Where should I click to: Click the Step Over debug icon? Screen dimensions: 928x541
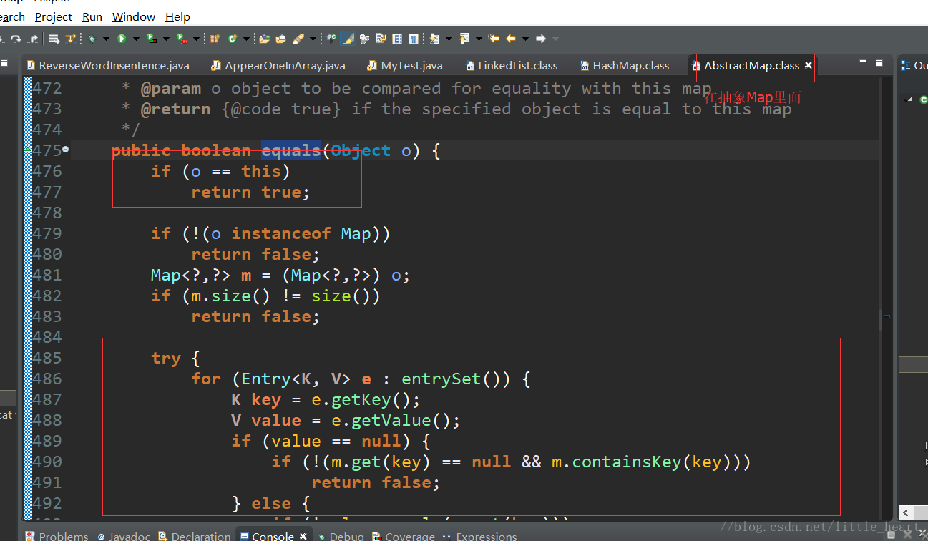[16, 38]
